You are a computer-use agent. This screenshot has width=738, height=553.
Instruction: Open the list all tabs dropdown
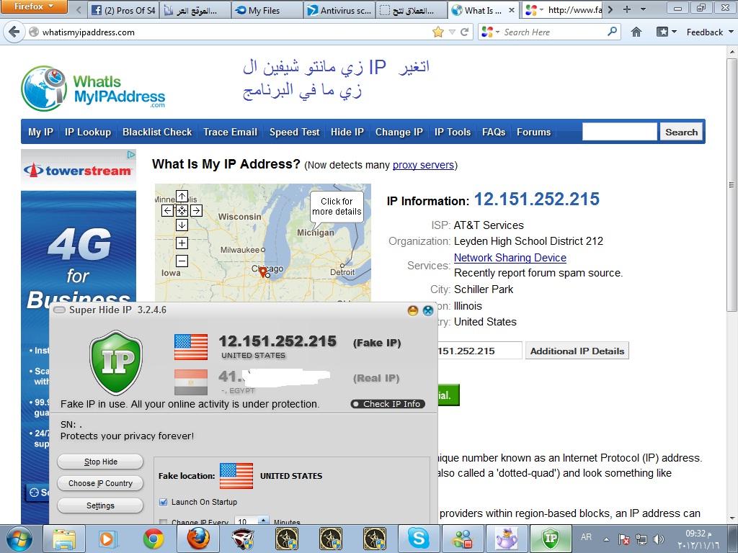643,9
